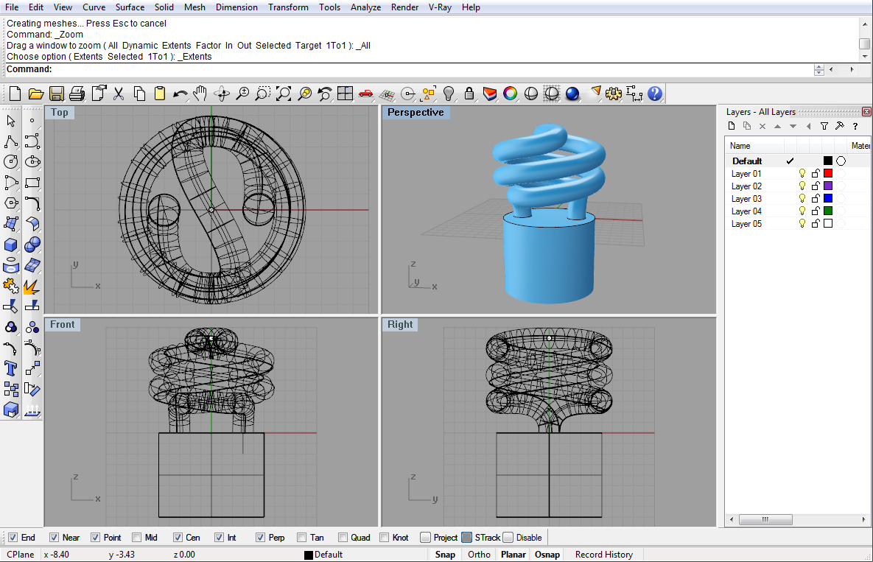Select the Text tool in left sidebar
873x562 pixels.
[11, 368]
